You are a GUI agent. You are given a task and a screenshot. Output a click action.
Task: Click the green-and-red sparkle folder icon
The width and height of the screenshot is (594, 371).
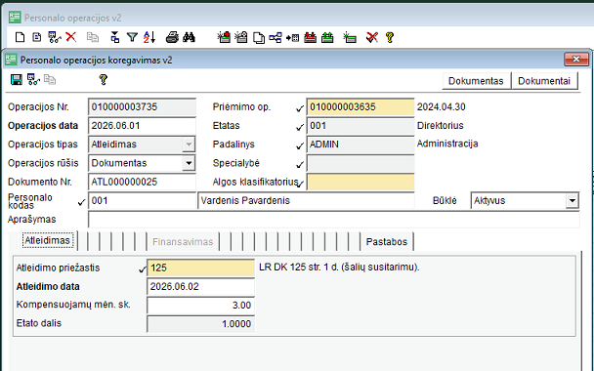tap(224, 37)
